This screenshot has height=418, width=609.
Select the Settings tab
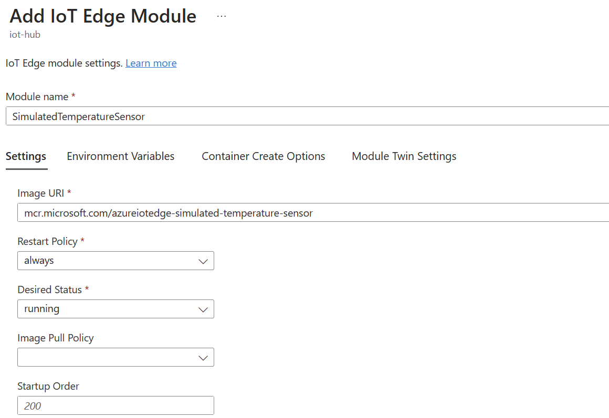coord(26,156)
